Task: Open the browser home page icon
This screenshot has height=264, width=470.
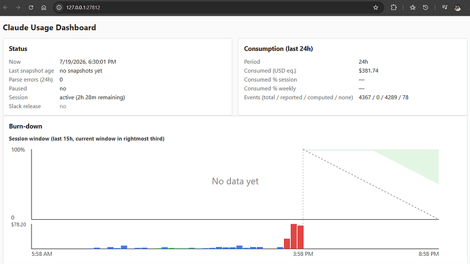Action: (x=44, y=7)
